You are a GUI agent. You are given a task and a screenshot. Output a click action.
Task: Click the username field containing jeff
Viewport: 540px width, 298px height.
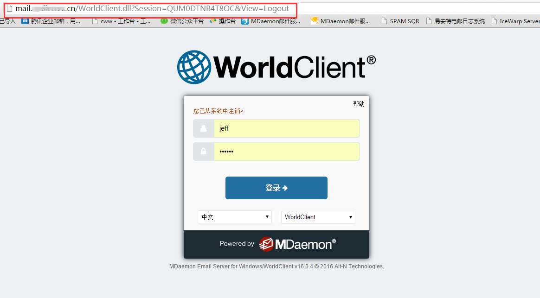point(287,128)
